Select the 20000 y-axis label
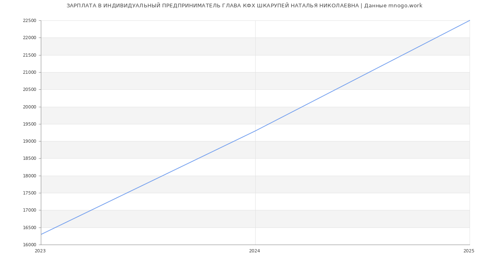Image resolution: width=490 pixels, height=265 pixels. [x=29, y=107]
